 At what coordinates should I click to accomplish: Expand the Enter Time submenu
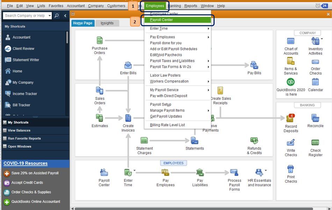coord(208,29)
